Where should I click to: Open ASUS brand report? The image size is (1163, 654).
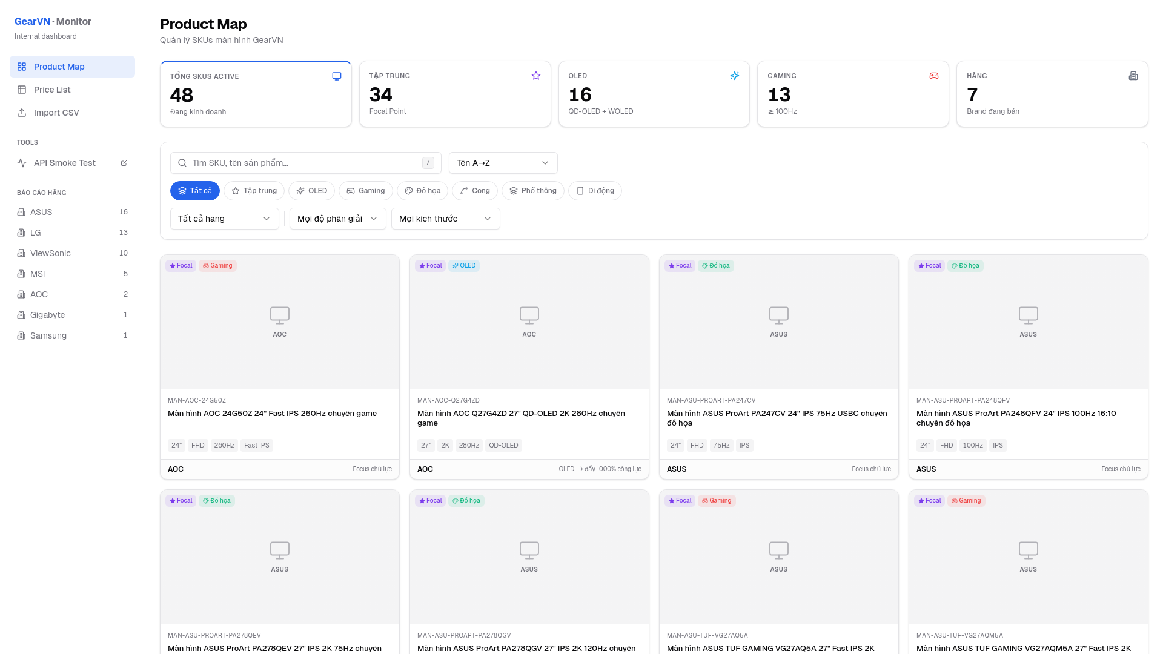pyautogui.click(x=72, y=212)
